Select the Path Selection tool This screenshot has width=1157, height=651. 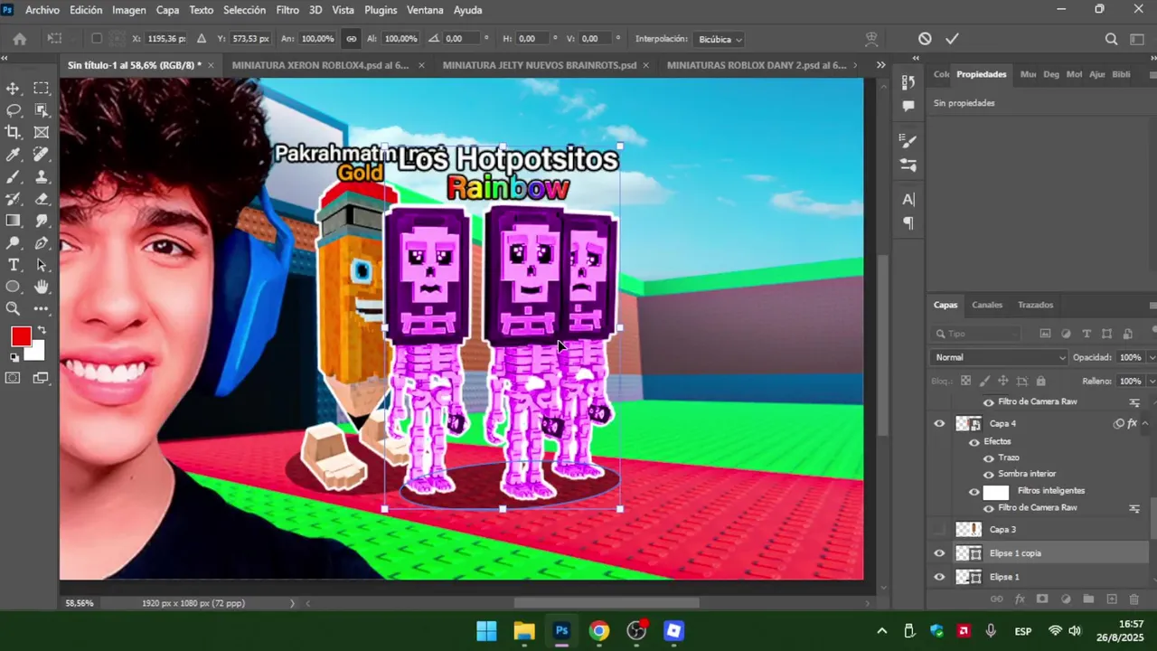[42, 265]
